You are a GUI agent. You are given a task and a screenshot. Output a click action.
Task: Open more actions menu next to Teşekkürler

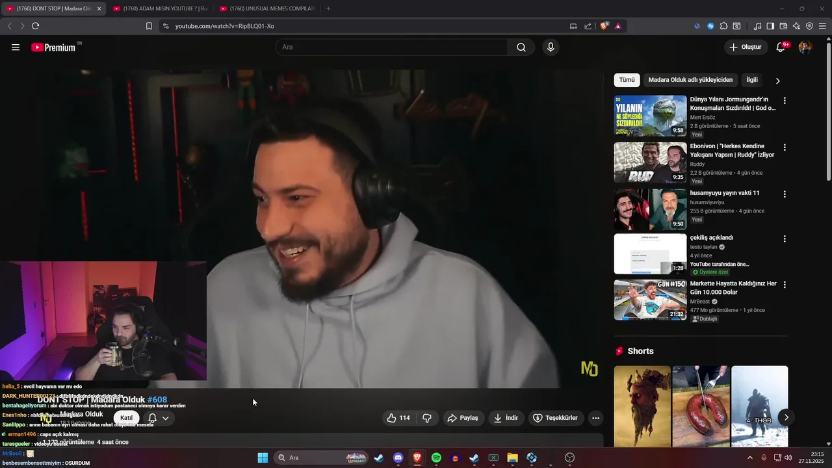point(595,418)
